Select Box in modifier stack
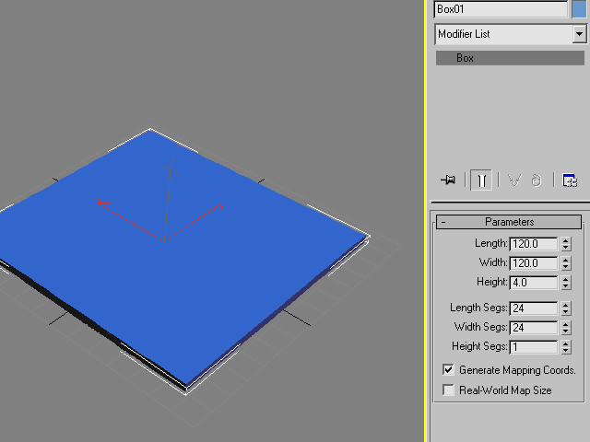590x442 pixels. click(x=465, y=58)
